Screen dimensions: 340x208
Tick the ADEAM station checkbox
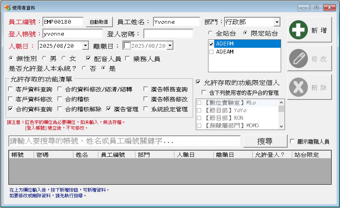click(211, 52)
